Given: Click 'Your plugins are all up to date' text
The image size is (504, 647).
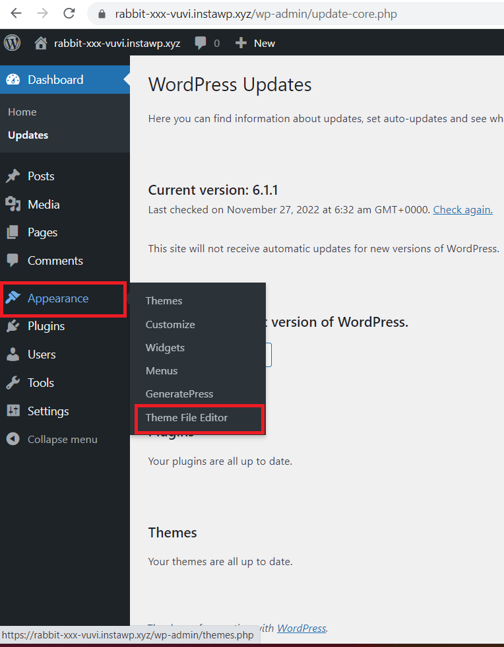Looking at the screenshot, I should (x=220, y=461).
